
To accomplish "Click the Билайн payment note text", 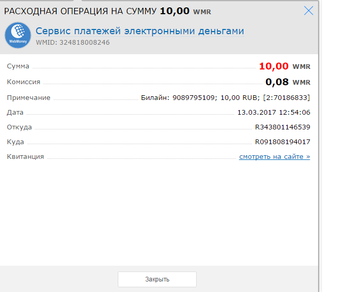I will click(x=225, y=98).
